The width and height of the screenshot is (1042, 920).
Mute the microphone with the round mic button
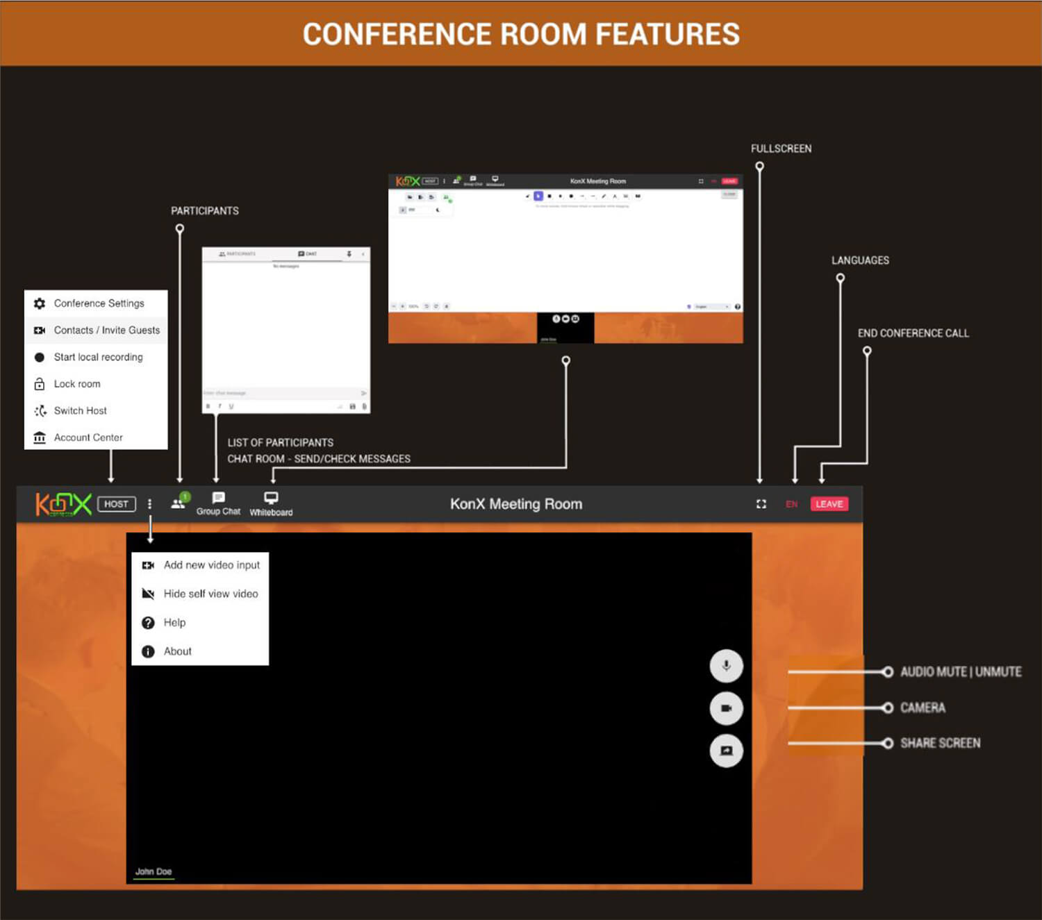(726, 666)
